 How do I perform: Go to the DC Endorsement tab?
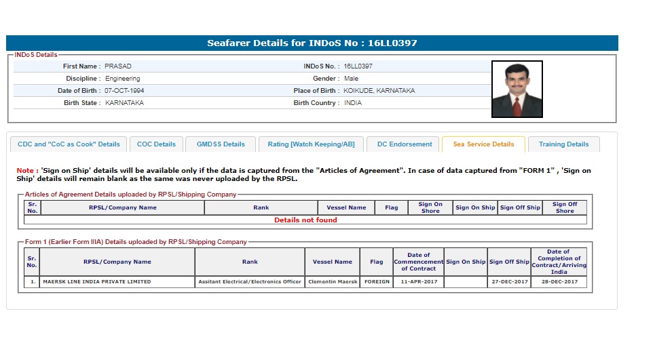point(403,144)
